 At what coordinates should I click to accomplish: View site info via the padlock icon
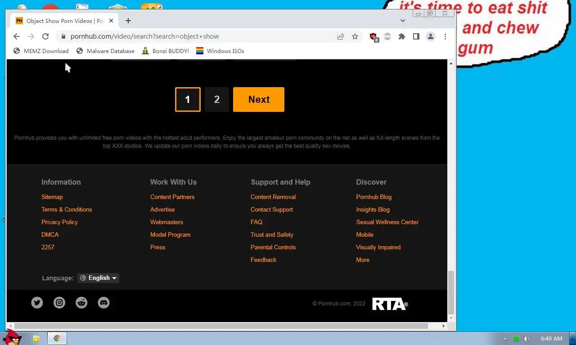click(63, 36)
